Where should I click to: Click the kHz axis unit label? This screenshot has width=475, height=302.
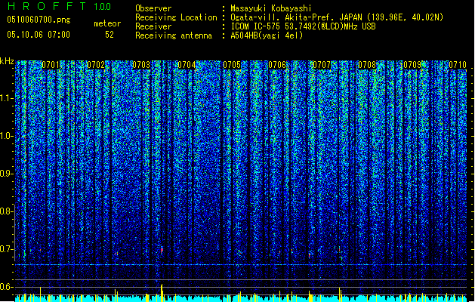click(7, 61)
